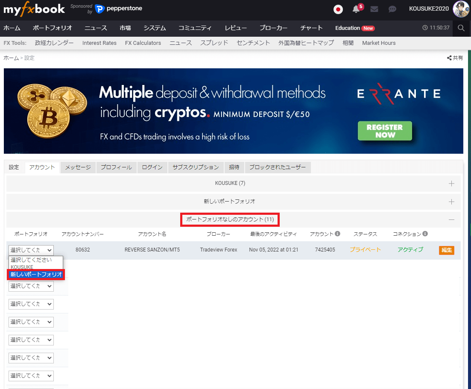This screenshot has width=471, height=389.
Task: Open チャート in main navigation
Action: [311, 28]
